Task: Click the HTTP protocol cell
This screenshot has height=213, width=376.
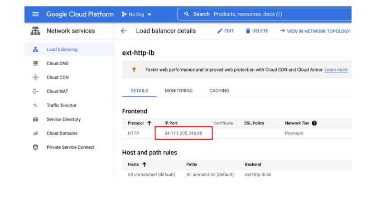Action: coord(133,133)
